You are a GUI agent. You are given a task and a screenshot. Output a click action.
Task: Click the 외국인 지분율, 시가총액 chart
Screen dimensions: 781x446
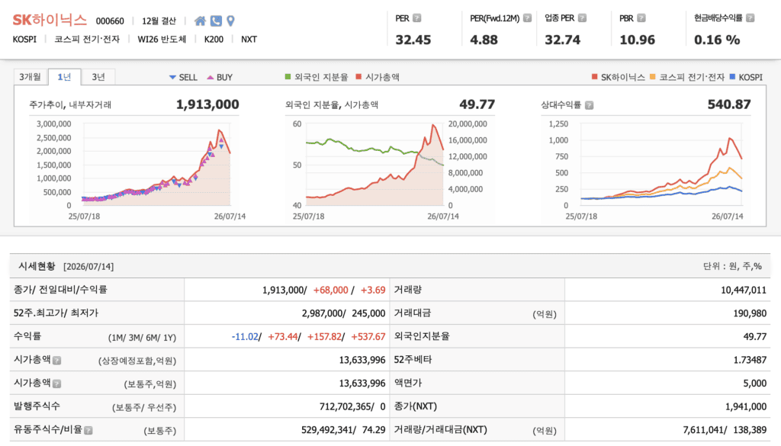374,164
